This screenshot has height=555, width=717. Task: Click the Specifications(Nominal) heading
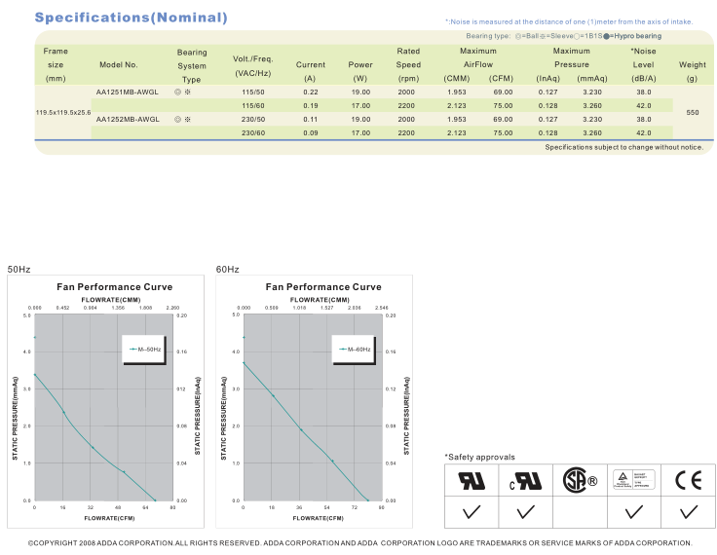click(132, 18)
